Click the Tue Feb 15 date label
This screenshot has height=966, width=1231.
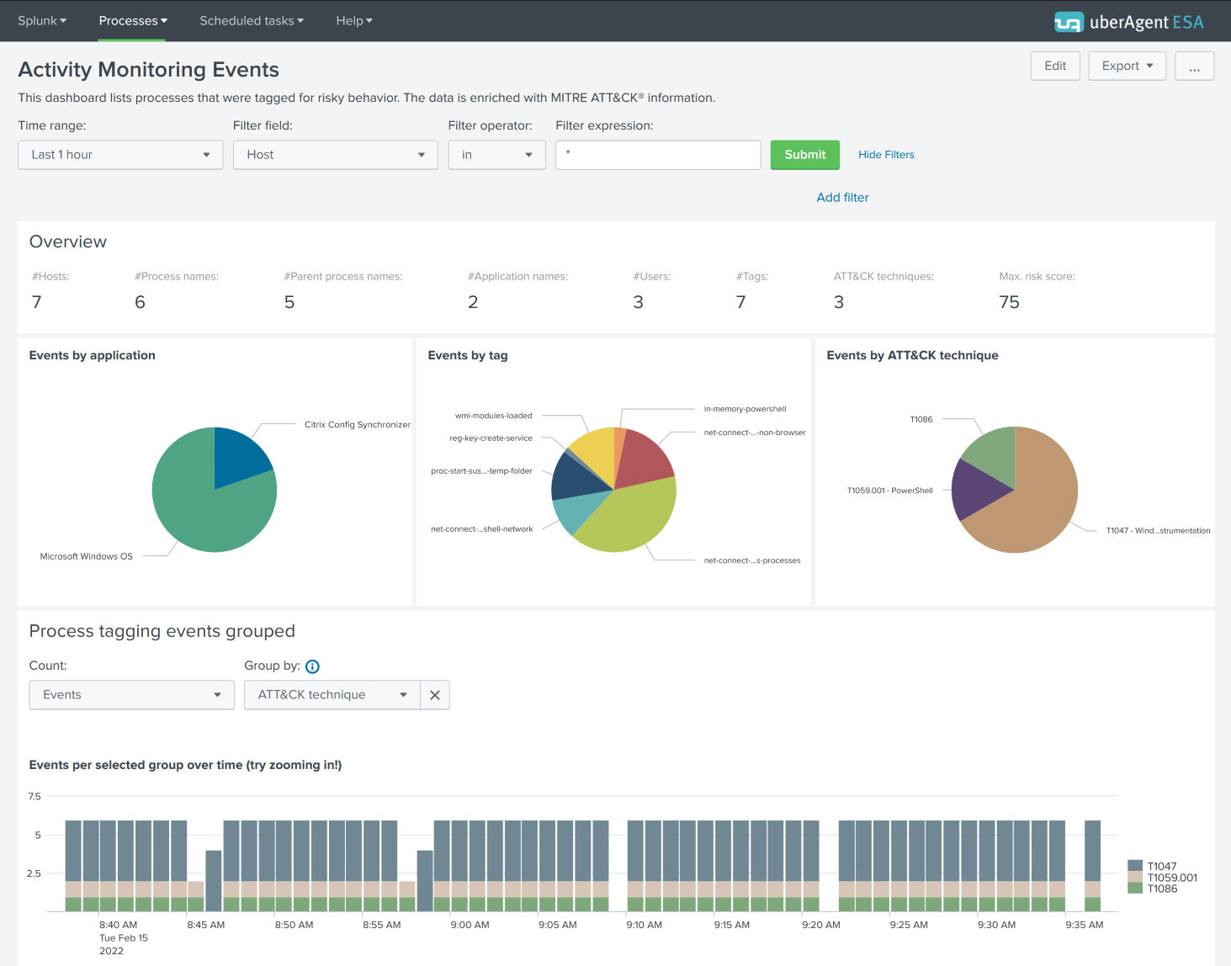pyautogui.click(x=124, y=937)
